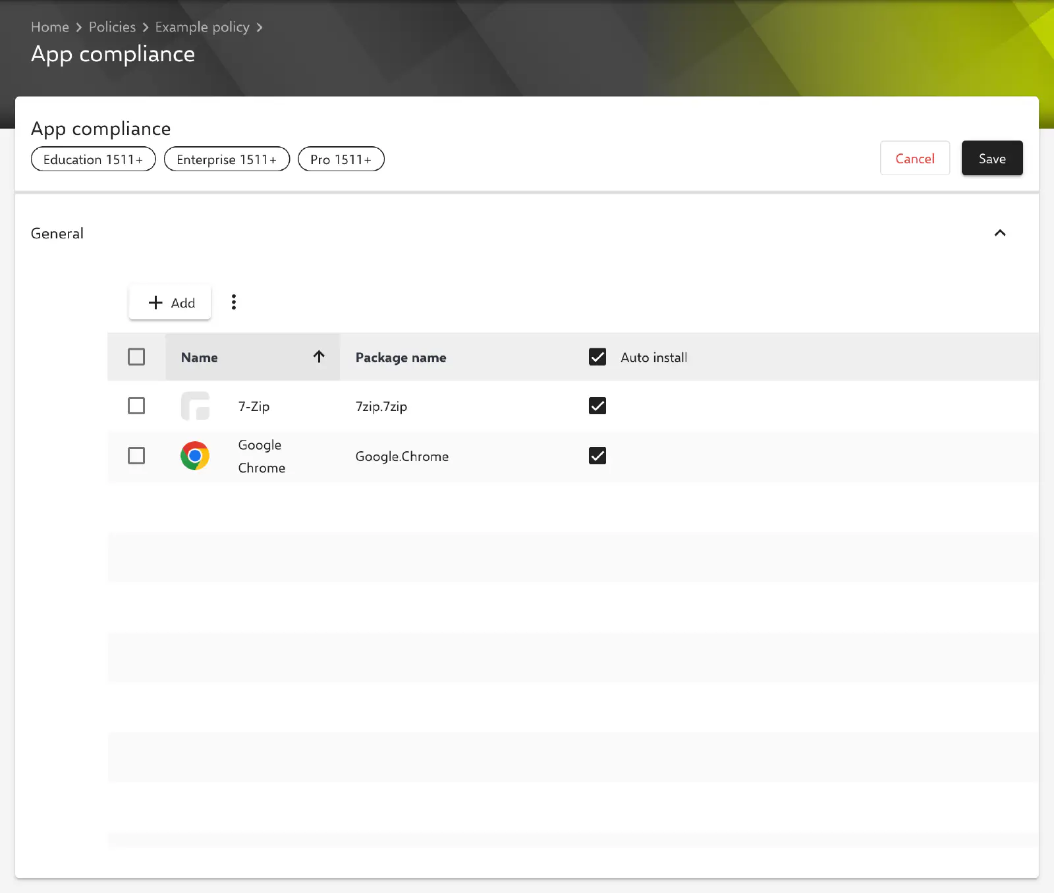Screen dimensions: 1054x893
Task: Open Example policy breadcrumb link
Action: point(202,27)
